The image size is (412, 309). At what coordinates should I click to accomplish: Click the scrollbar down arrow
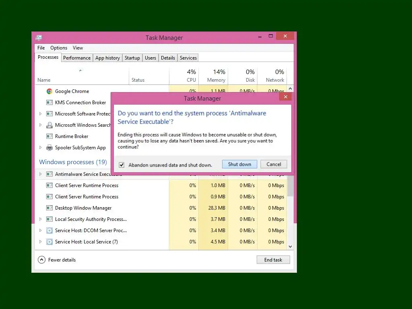[x=290, y=247]
